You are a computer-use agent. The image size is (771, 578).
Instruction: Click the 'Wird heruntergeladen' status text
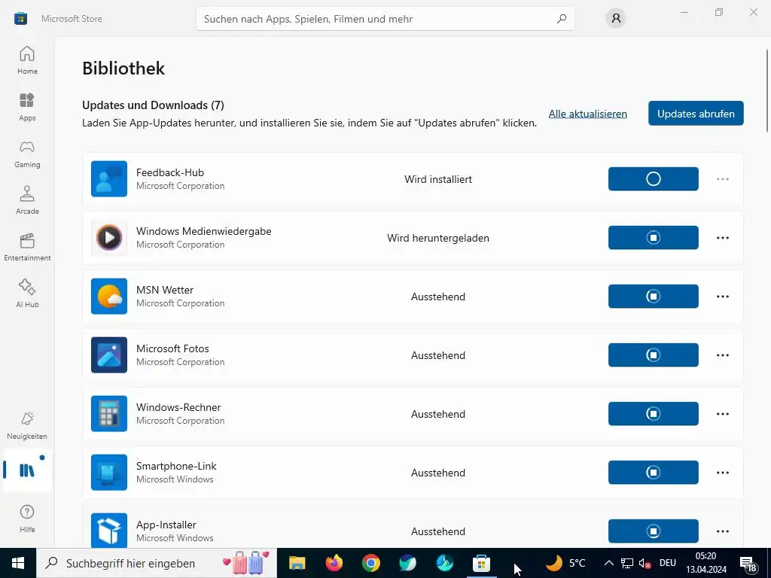pos(438,238)
